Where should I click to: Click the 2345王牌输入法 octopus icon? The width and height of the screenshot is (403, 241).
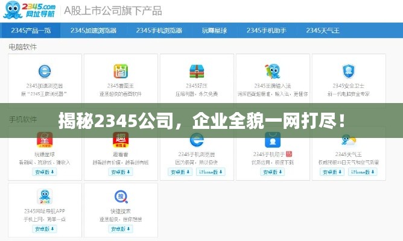click(x=273, y=71)
